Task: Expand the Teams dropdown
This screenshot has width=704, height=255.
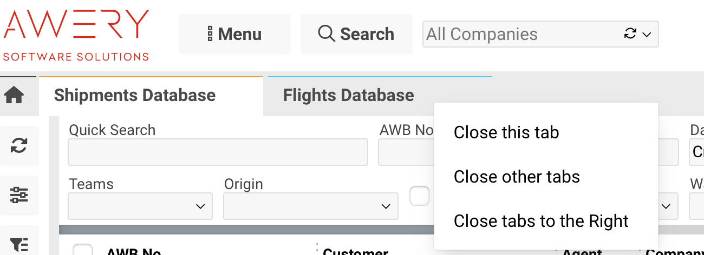Action: coord(140,206)
